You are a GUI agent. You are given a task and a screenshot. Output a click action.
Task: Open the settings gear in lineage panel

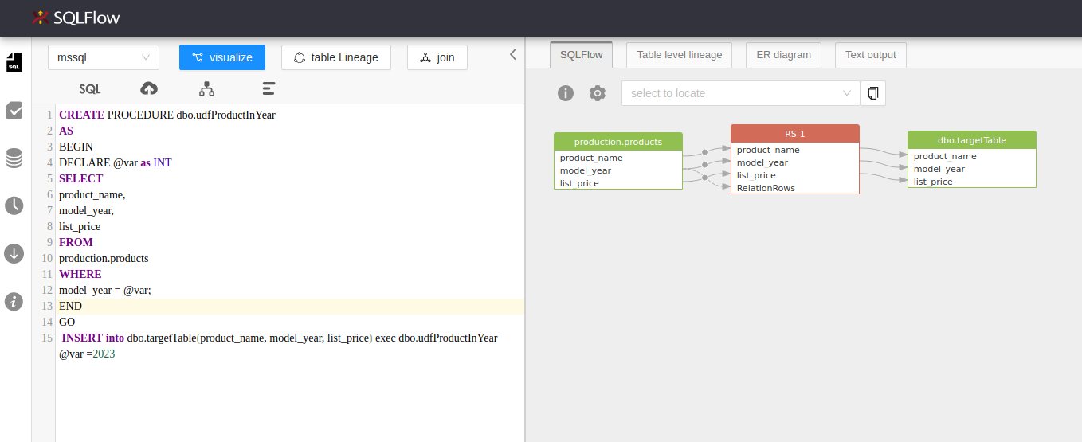click(598, 93)
